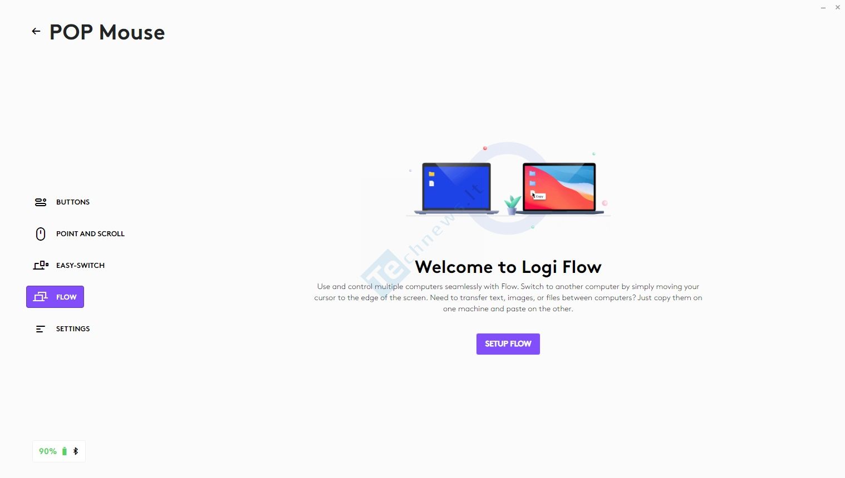This screenshot has height=478, width=845.
Task: Open the BUTTONS menu label
Action: click(73, 202)
